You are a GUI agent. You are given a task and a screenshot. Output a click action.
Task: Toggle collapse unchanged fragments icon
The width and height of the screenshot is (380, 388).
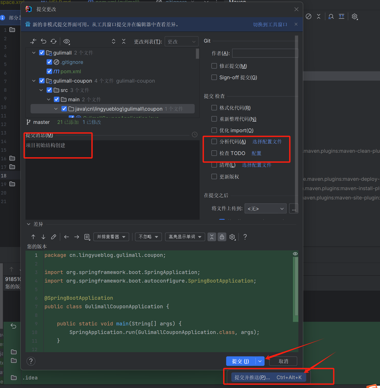pyautogui.click(x=212, y=237)
